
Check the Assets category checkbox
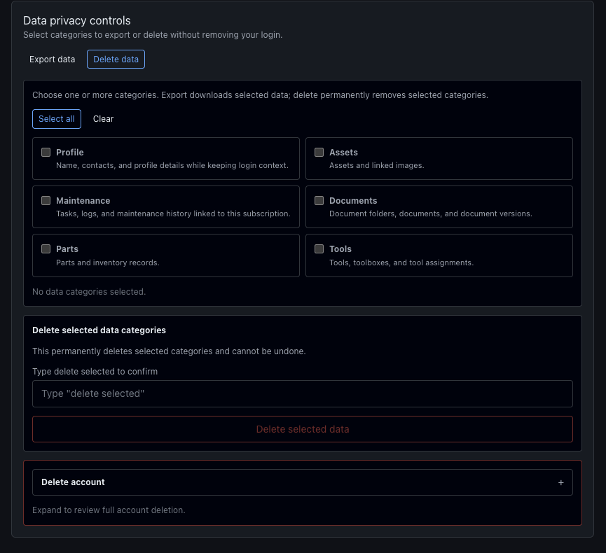pos(319,152)
